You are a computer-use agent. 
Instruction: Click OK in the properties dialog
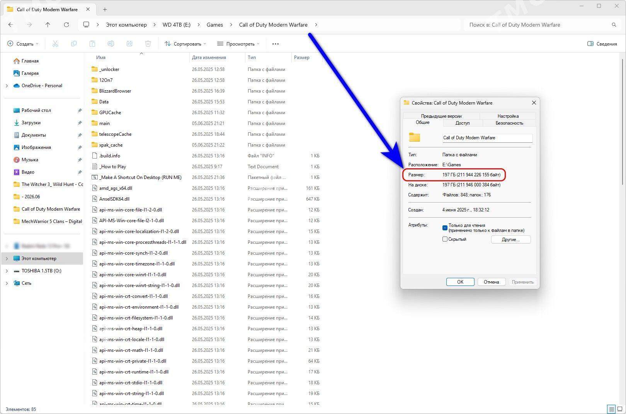(460, 282)
